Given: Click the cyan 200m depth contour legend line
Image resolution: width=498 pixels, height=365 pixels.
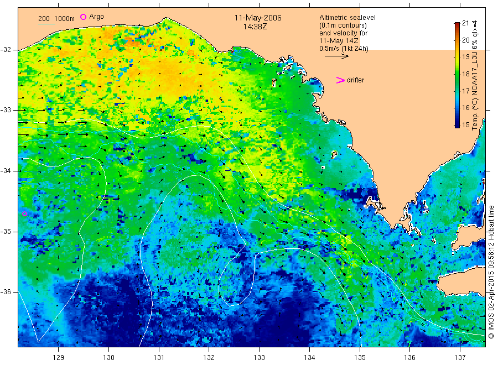Looking at the screenshot, I should click(x=46, y=24).
